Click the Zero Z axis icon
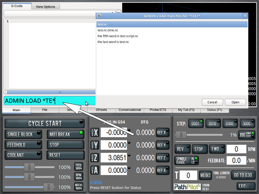This screenshot has height=194, width=259. (x=95, y=158)
